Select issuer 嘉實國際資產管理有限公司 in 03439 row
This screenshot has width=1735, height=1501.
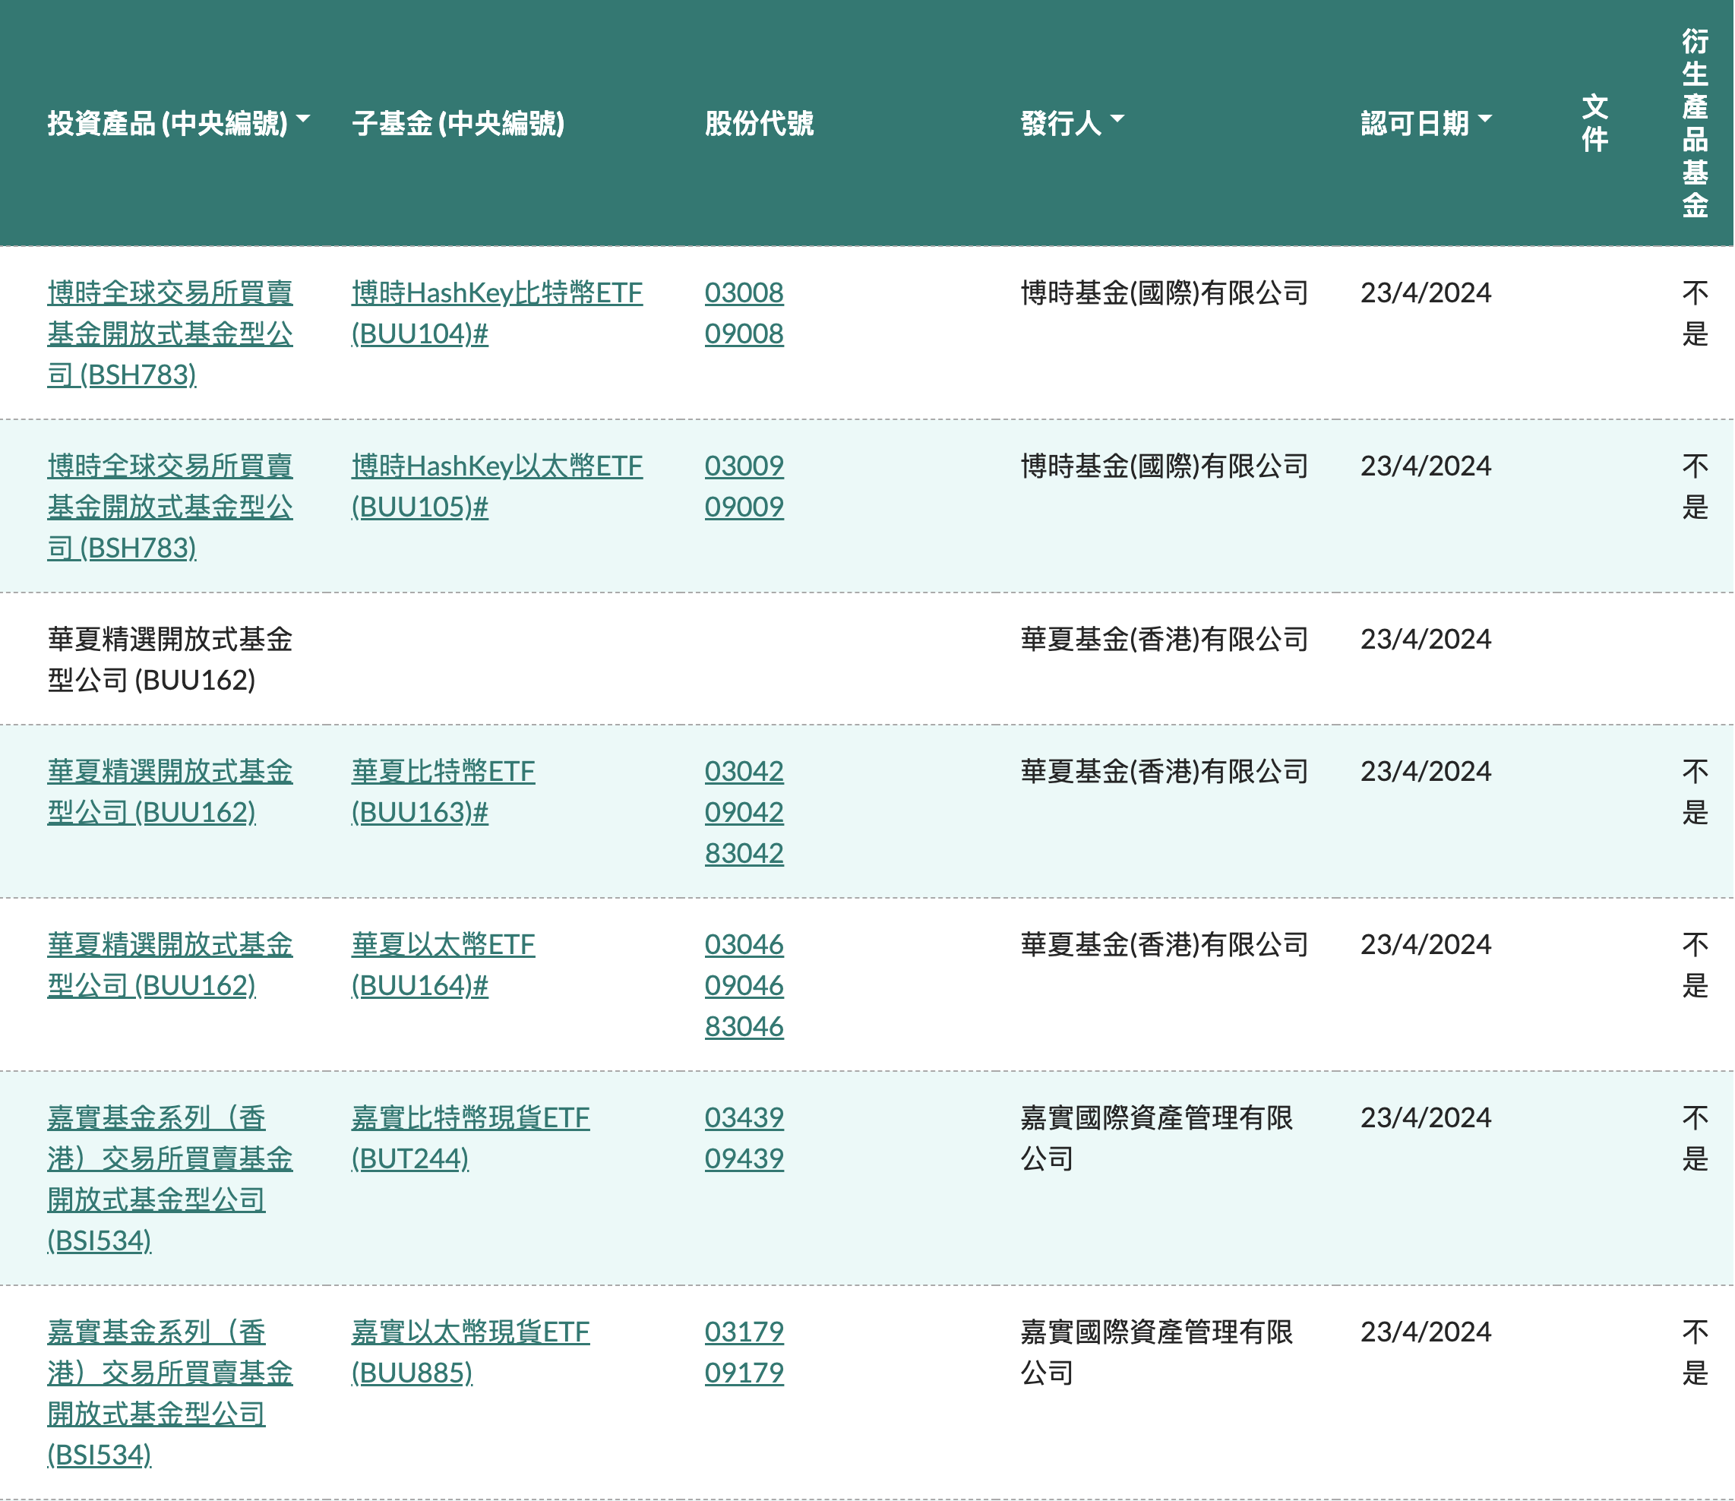click(1157, 1139)
